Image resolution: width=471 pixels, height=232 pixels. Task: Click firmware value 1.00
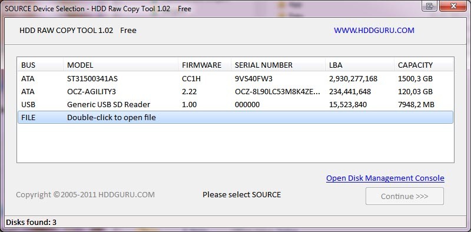(189, 104)
